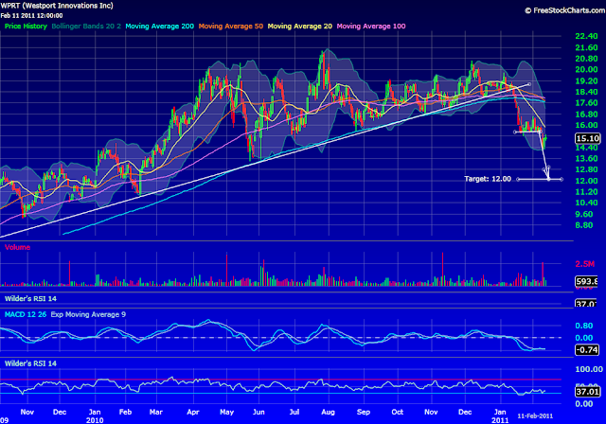Screen dimensions: 606x424
Task: Click the Aug date axis label
Action: click(329, 412)
